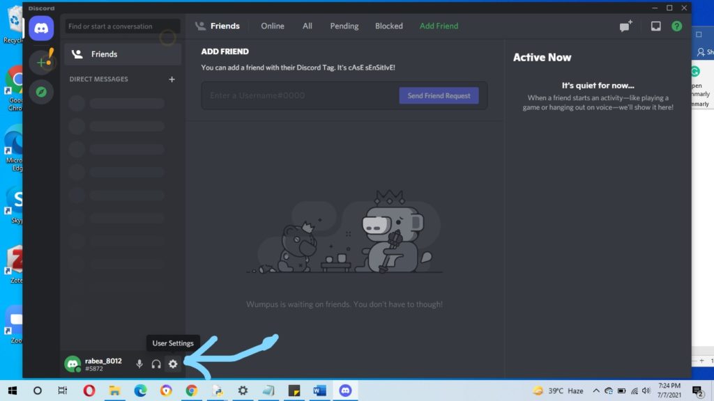Click Find or start a conversation search
This screenshot has width=714, height=401.
pos(123,26)
